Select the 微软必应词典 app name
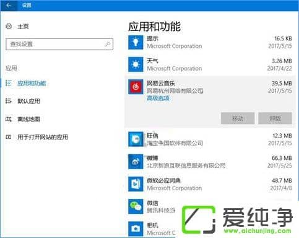Viewport: 299px width, 238px height. click(163, 180)
